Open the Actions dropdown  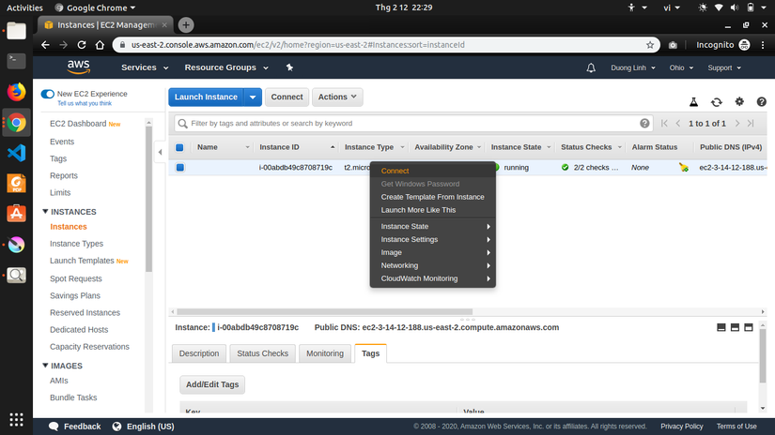pyautogui.click(x=337, y=97)
